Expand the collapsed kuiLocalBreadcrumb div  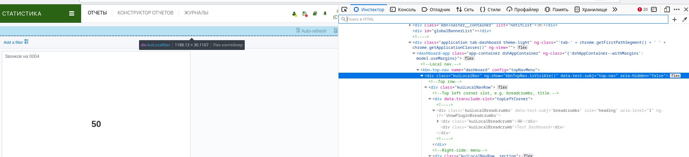(x=438, y=121)
